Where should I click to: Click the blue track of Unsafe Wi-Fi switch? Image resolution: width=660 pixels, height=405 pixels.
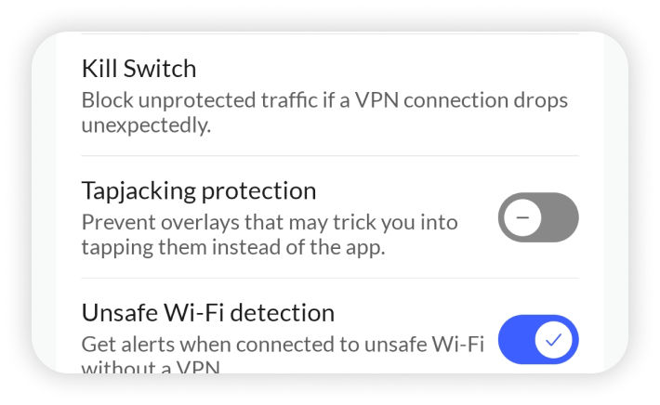tap(514, 339)
